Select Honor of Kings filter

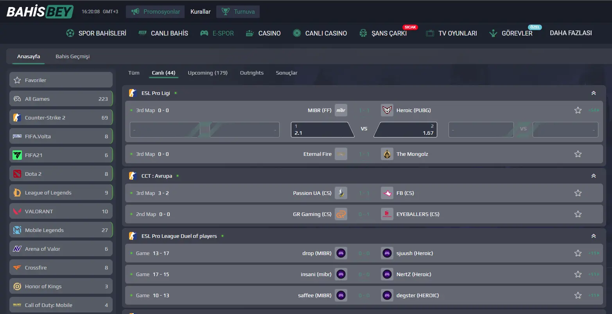click(x=61, y=286)
